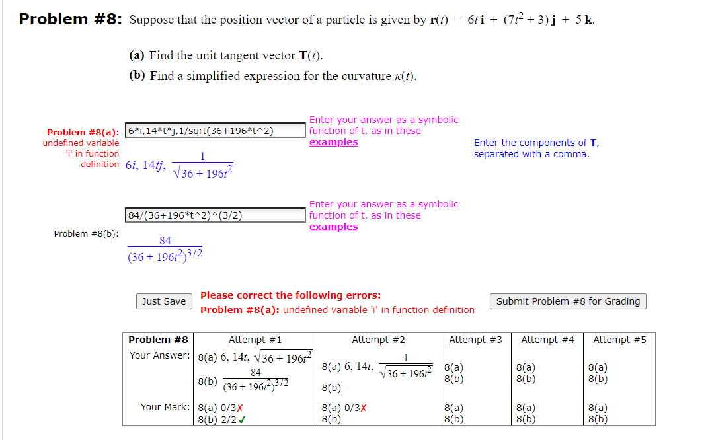Select the Attempt #5 column header
Screen dimensions: 706x440
point(619,339)
